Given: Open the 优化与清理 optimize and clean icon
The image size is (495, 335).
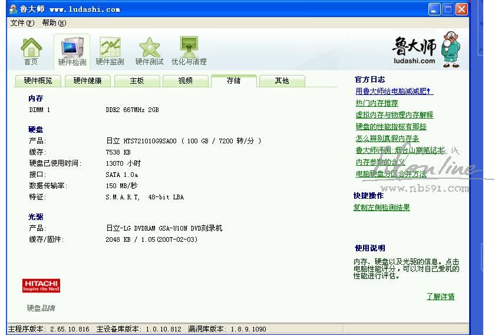Looking at the screenshot, I should coord(189,51).
